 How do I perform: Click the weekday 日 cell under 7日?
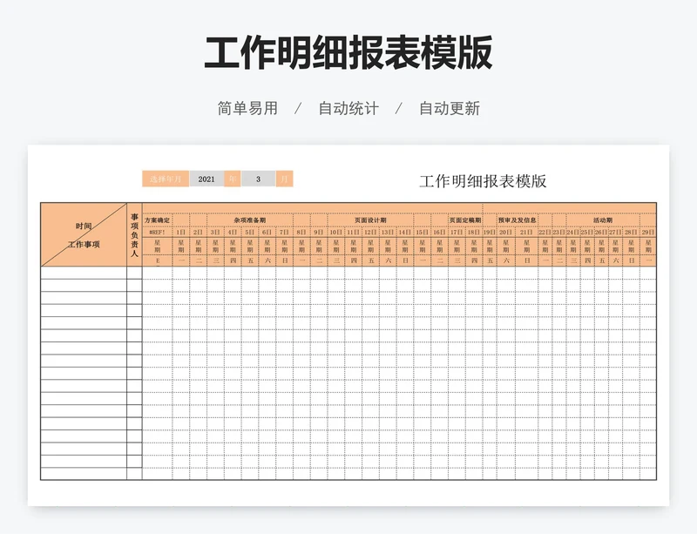[x=285, y=260]
